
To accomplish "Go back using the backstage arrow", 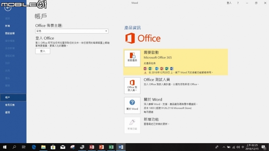I will tap(8, 8).
